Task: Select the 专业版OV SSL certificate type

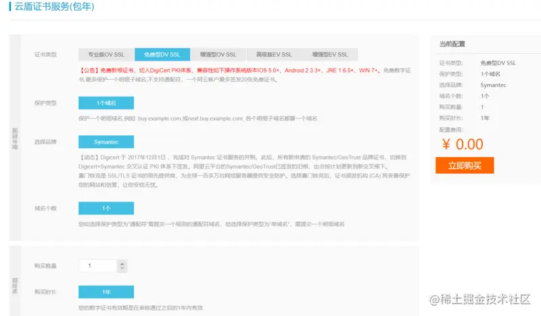Action: (x=106, y=55)
